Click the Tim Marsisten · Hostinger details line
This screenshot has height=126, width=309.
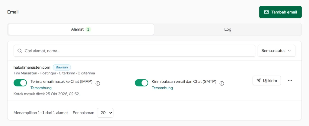point(54,73)
